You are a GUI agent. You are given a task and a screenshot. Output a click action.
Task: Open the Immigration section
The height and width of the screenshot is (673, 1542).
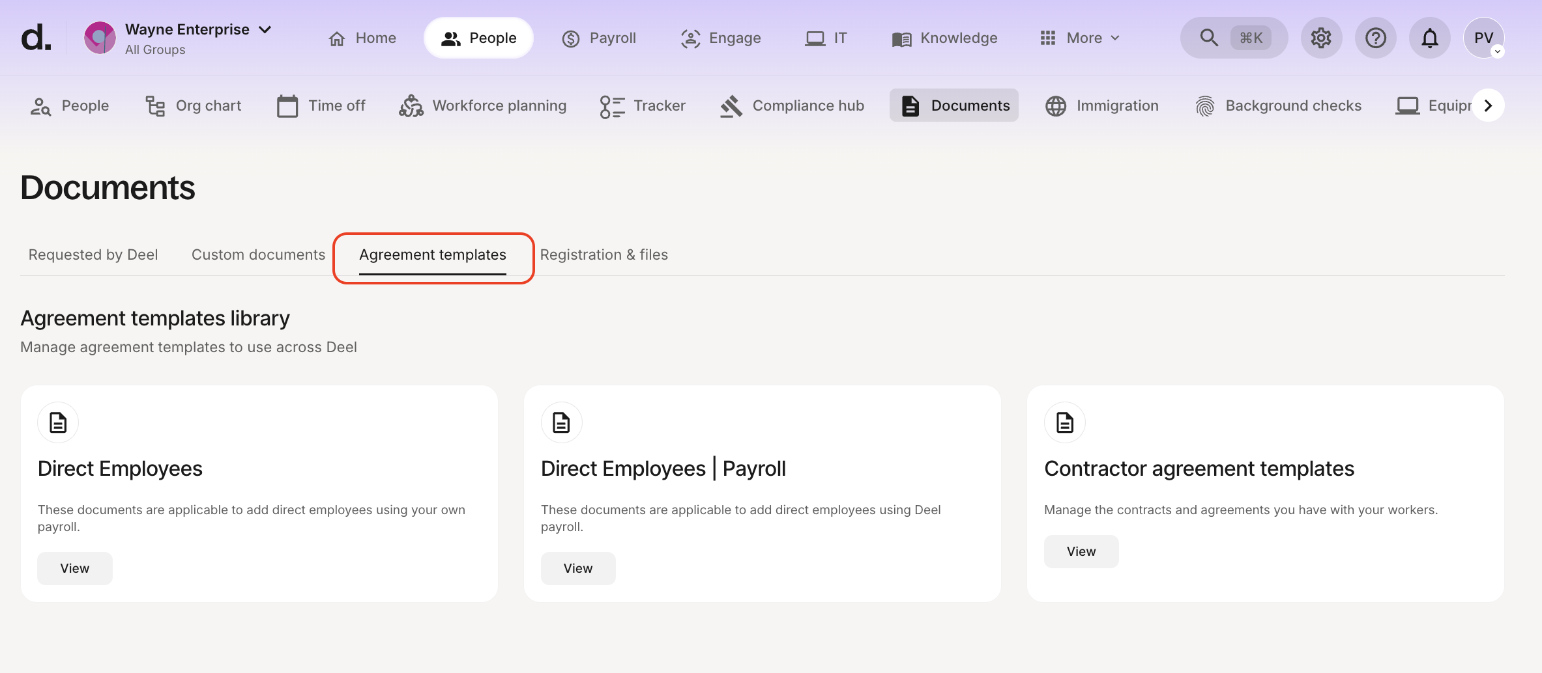pyautogui.click(x=1102, y=105)
